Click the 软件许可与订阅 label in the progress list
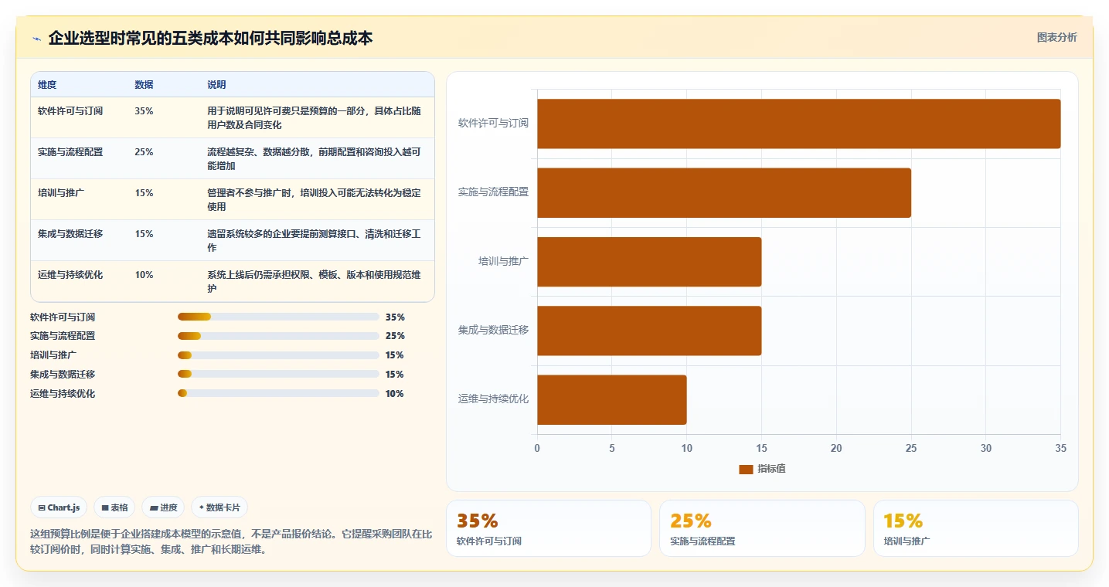The height and width of the screenshot is (587, 1109). [x=63, y=317]
